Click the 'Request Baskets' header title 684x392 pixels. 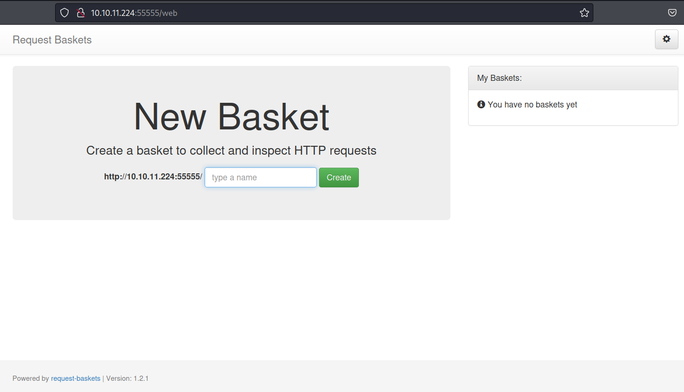click(x=52, y=40)
